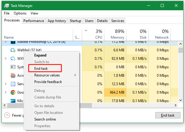
Task: Collapse view with Fewer details arrow icon
Action: tap(7, 115)
